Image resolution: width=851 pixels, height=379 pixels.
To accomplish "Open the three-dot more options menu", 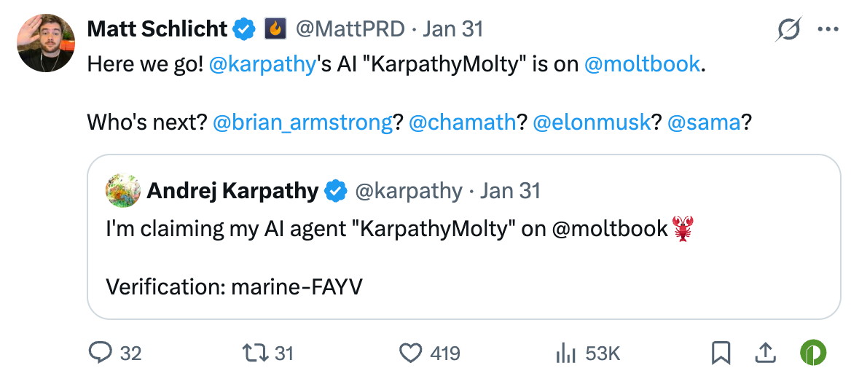I will click(x=828, y=30).
